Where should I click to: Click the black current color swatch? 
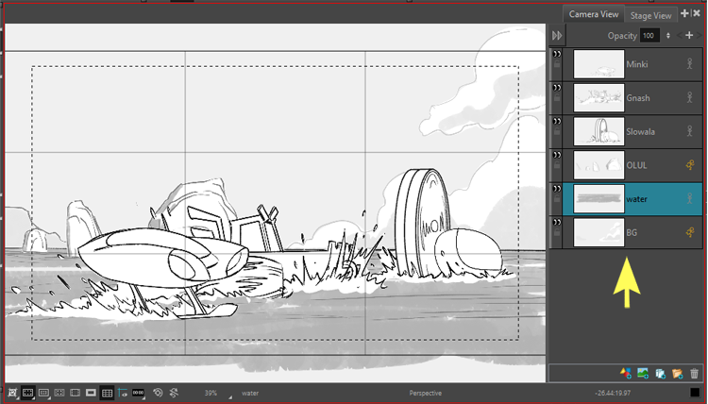(695, 393)
